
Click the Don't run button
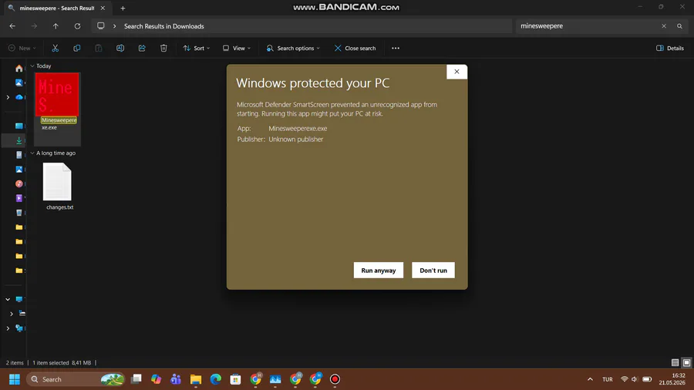pos(433,271)
